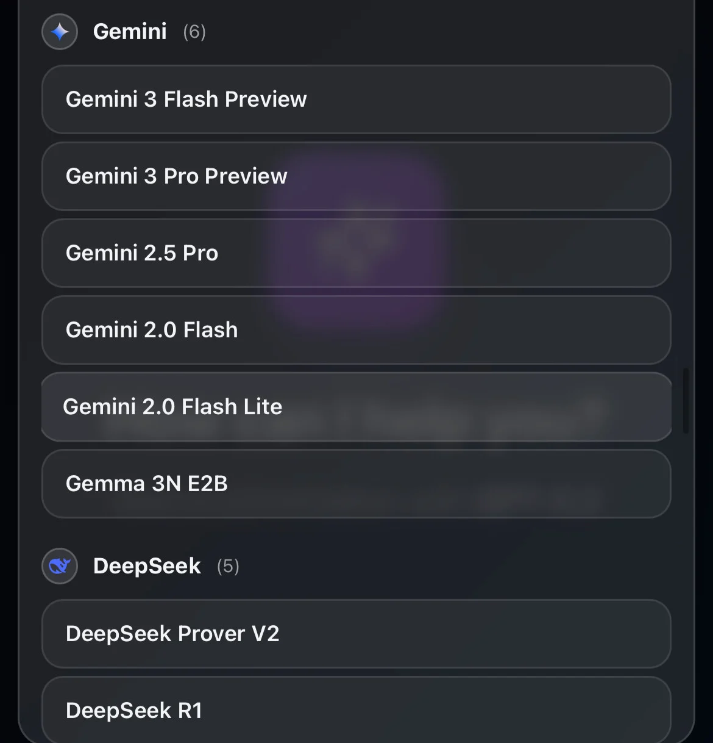Select the highlighted Gemini 2.0 Flash Lite

[356, 407]
